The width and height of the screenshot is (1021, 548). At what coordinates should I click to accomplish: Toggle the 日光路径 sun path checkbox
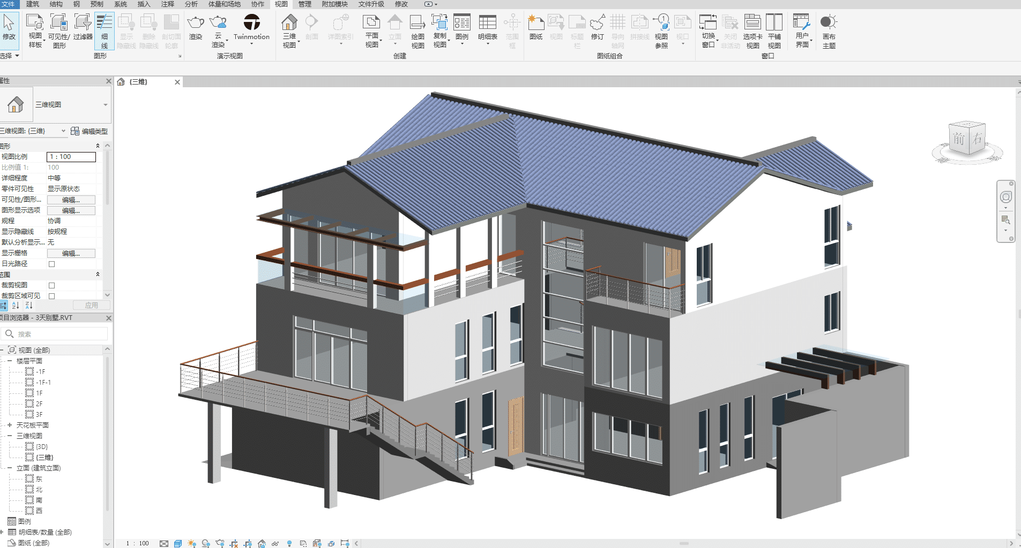pos(51,263)
